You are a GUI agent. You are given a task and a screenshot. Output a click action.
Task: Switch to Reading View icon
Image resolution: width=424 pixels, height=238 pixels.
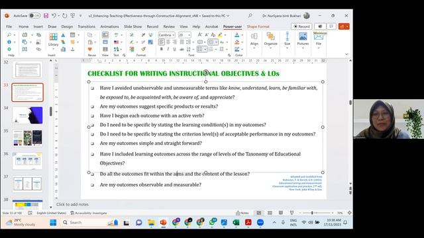point(281,213)
